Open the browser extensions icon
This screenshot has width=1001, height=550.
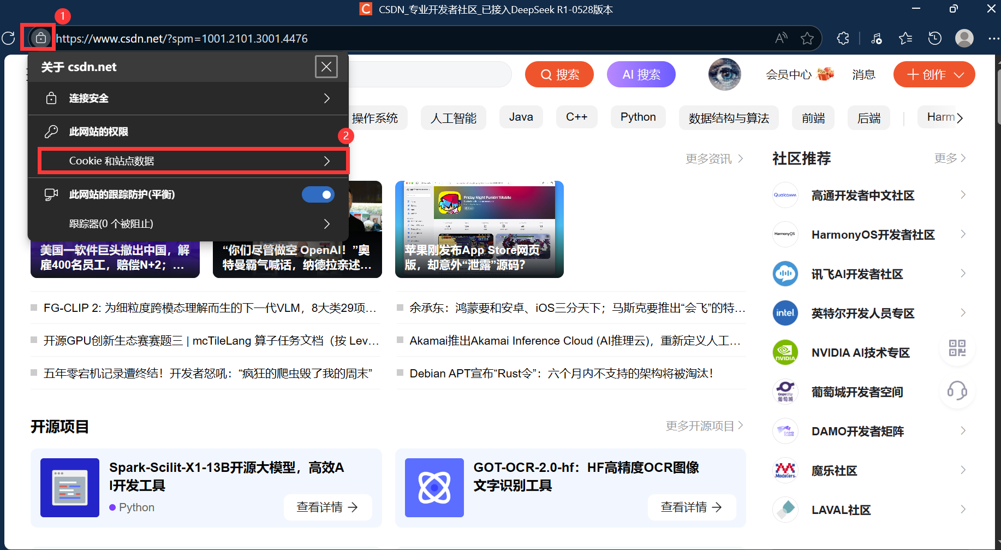[x=843, y=38]
